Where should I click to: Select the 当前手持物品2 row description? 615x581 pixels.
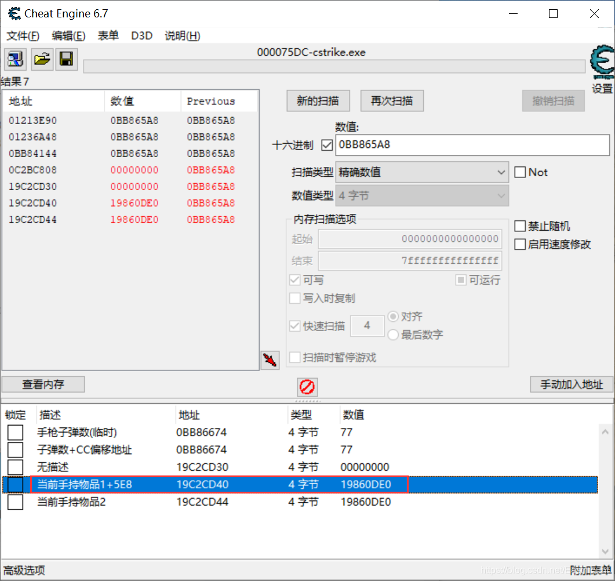[x=71, y=502]
